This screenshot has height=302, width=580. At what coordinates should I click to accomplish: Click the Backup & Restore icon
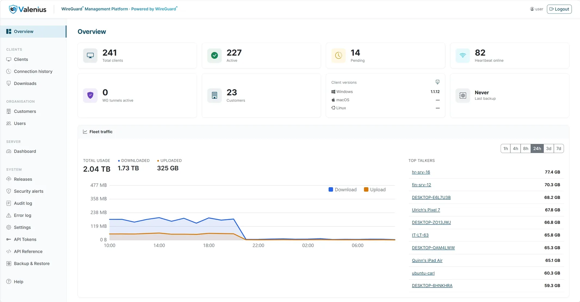click(x=9, y=263)
